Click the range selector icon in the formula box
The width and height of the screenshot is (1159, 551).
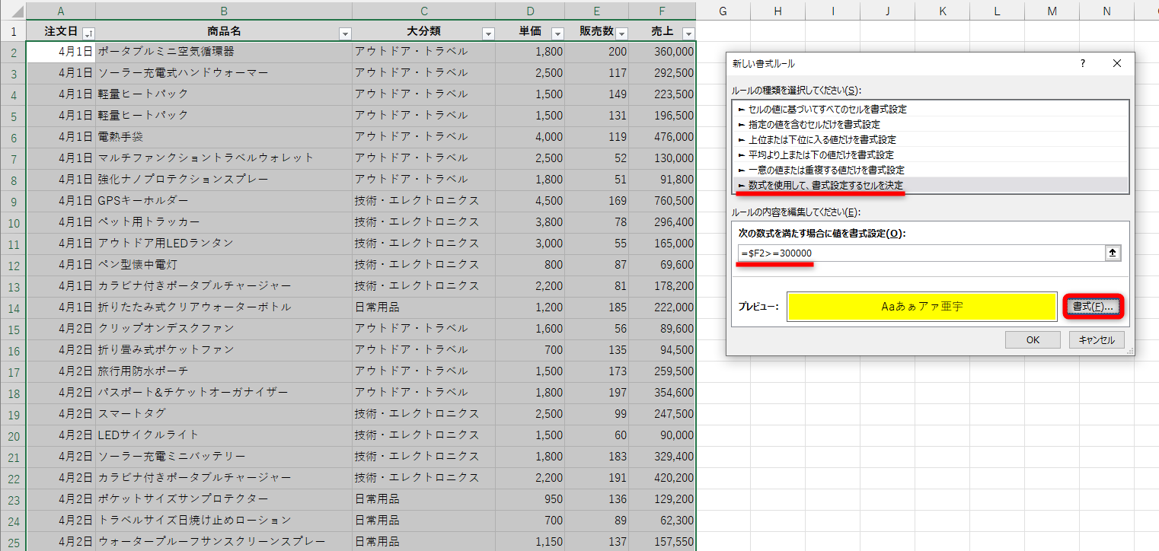point(1113,252)
